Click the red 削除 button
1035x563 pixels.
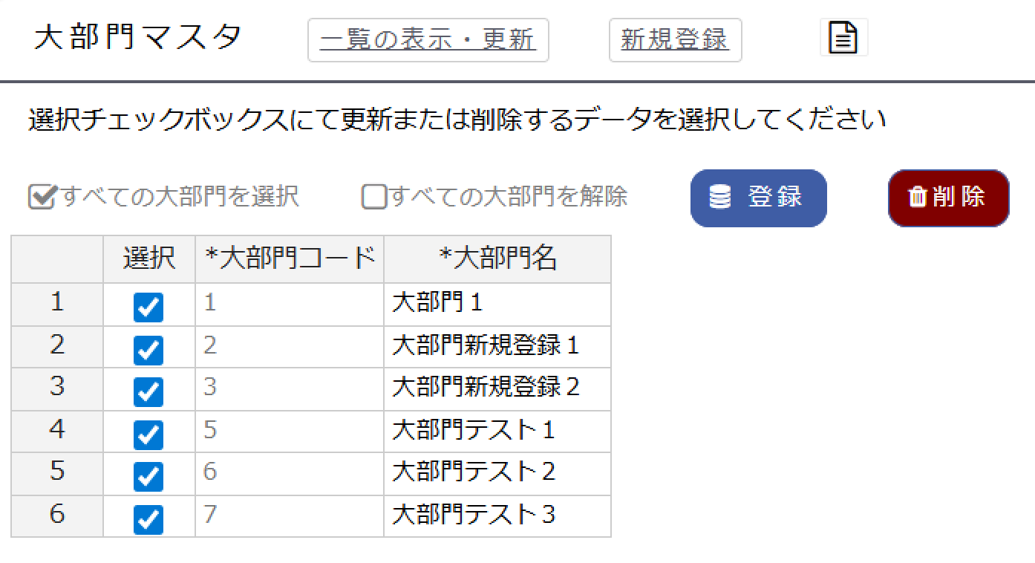point(948,197)
